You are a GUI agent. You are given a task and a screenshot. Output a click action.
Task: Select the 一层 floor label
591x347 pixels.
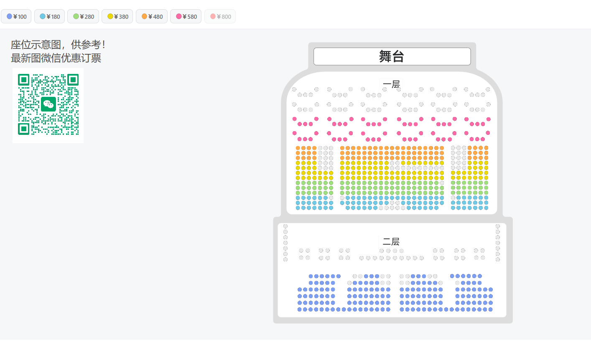391,84
